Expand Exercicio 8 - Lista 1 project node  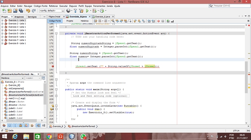2,43
